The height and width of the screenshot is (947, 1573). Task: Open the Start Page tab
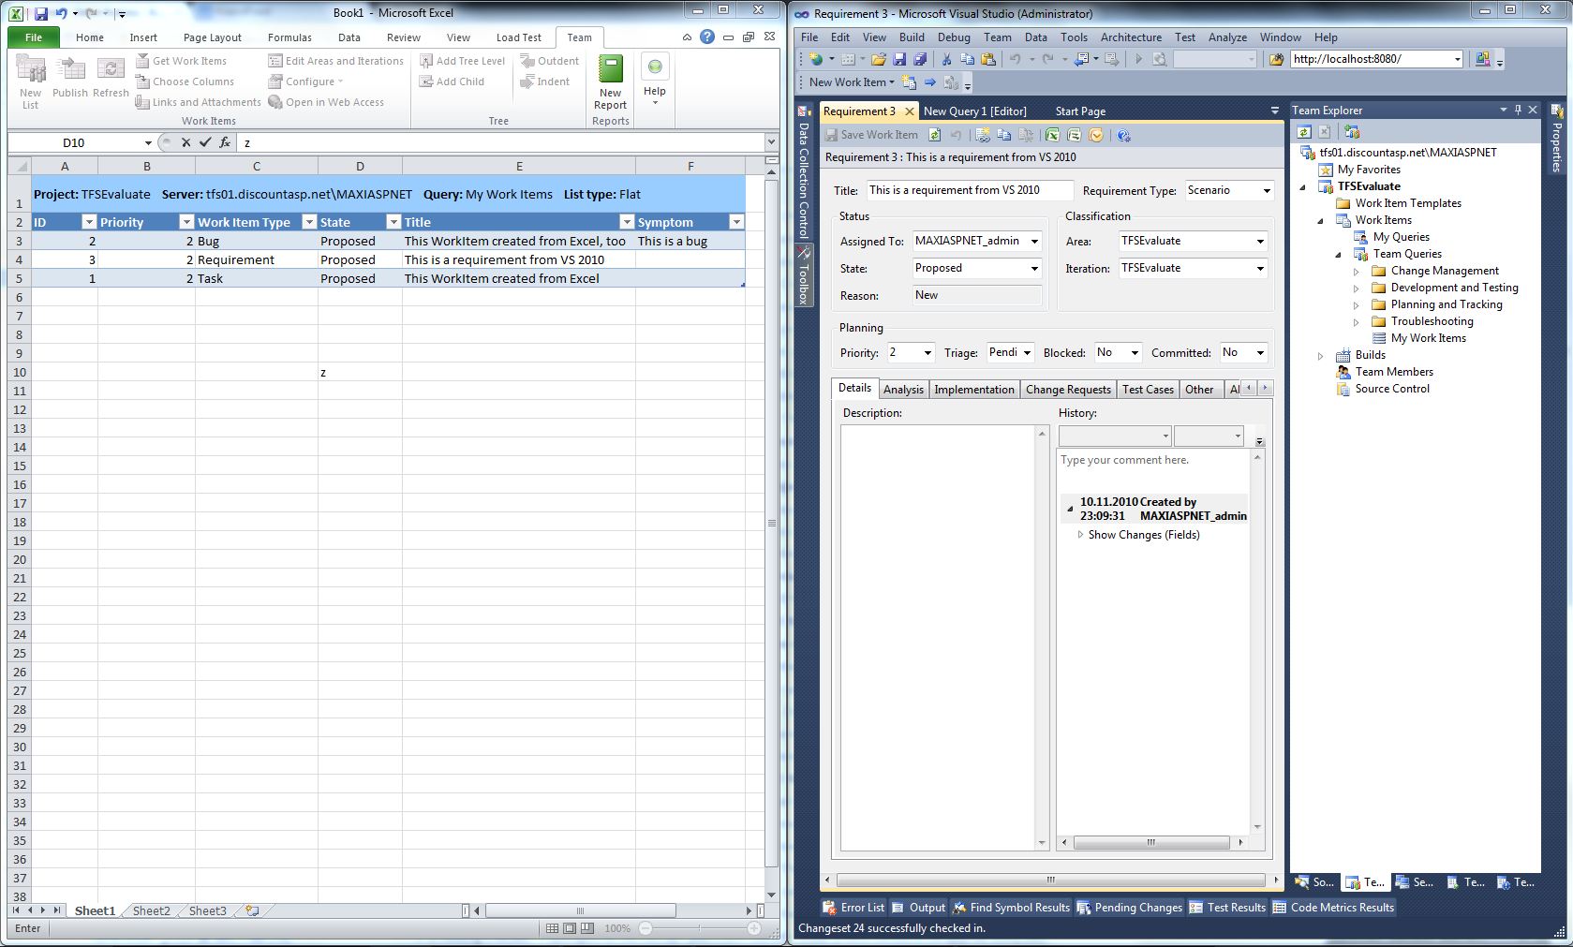[x=1080, y=111]
